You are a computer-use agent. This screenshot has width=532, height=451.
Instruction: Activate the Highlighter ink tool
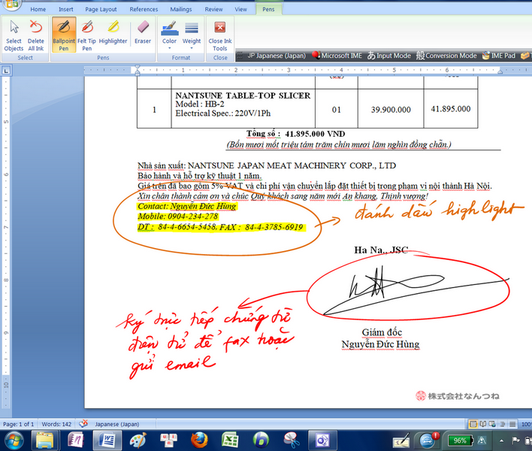point(113,35)
